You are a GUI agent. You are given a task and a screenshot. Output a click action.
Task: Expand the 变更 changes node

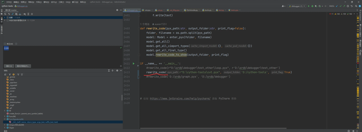coord(5,17)
